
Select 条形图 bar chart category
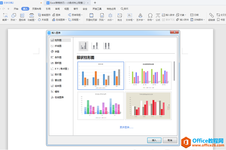click(x=60, y=57)
